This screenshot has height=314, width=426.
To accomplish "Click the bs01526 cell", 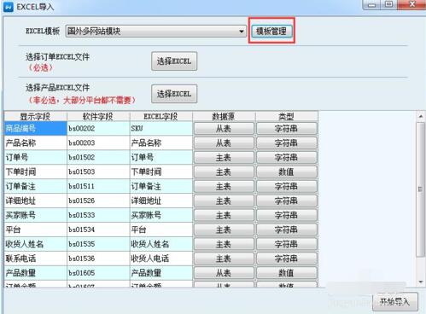I will pyautogui.click(x=98, y=201).
